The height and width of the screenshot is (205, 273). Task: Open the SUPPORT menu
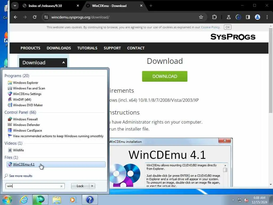tap(112, 48)
